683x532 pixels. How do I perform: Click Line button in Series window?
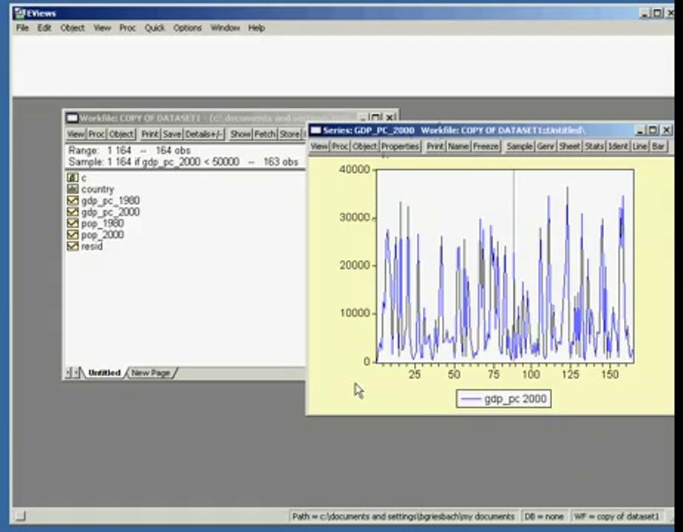coord(640,146)
